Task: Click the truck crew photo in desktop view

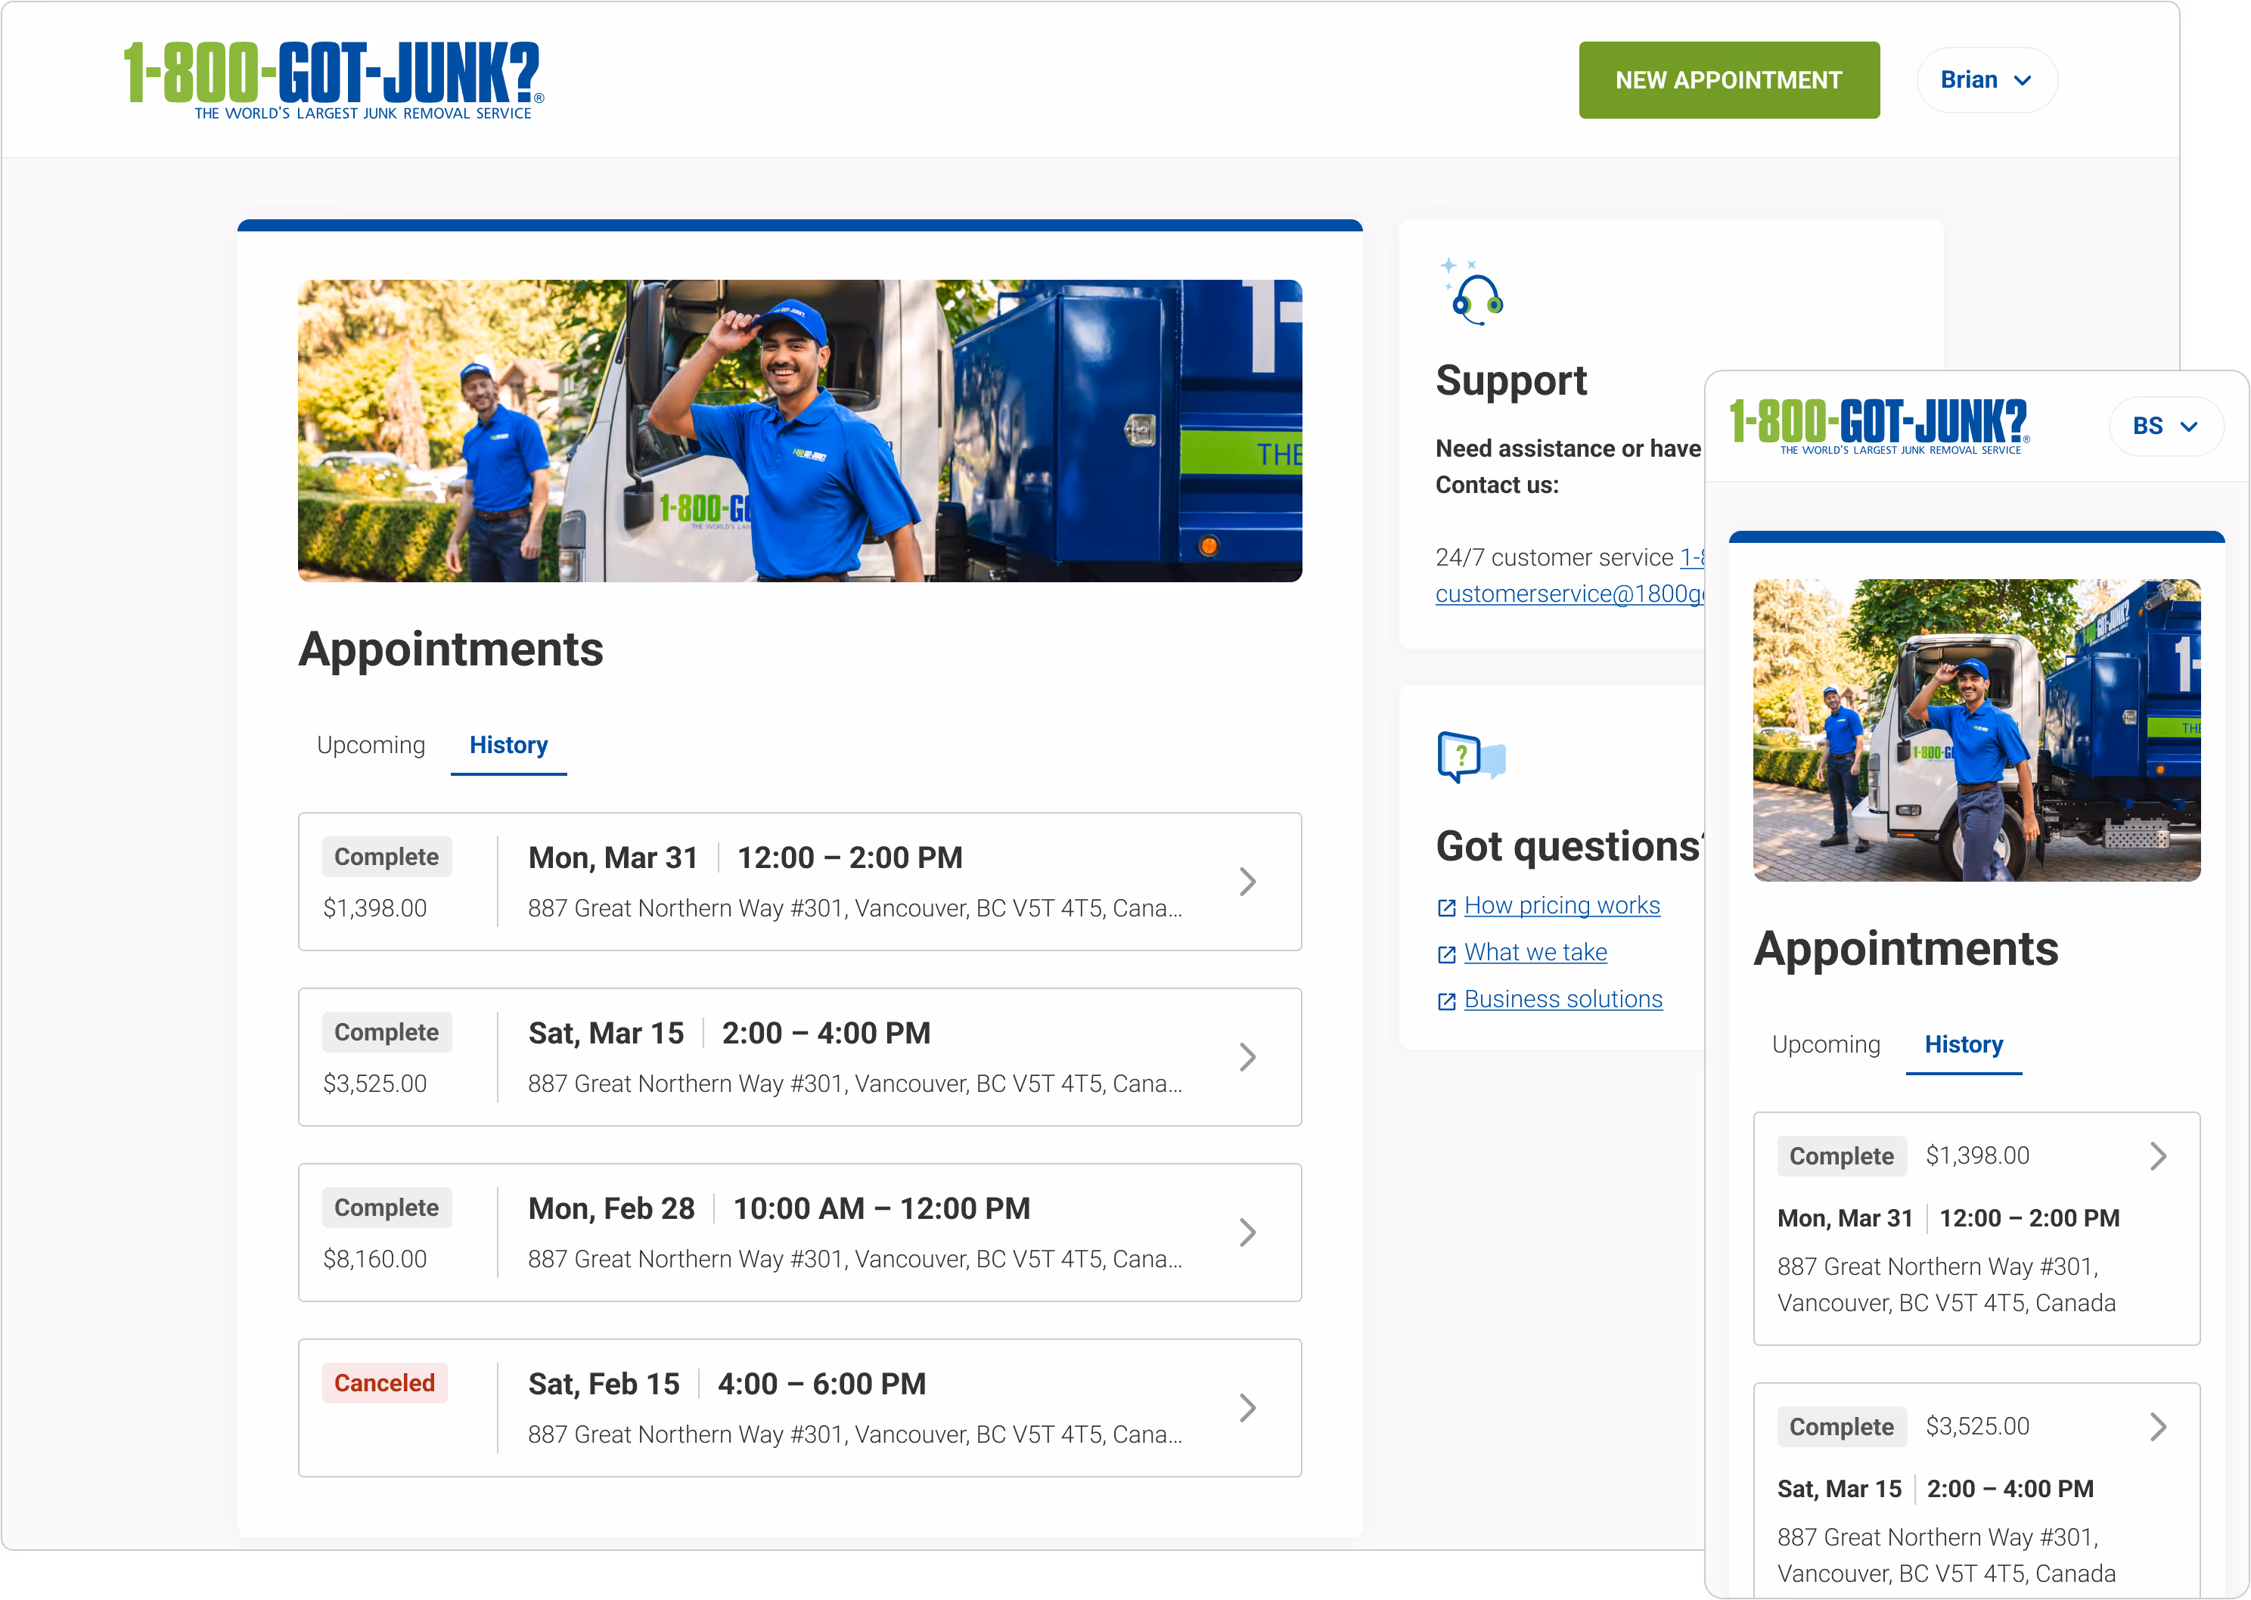Action: (x=799, y=430)
